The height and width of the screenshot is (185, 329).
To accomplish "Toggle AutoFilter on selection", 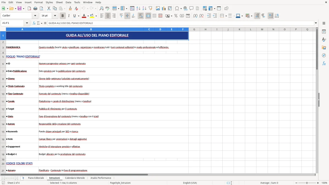I will coord(151,8).
